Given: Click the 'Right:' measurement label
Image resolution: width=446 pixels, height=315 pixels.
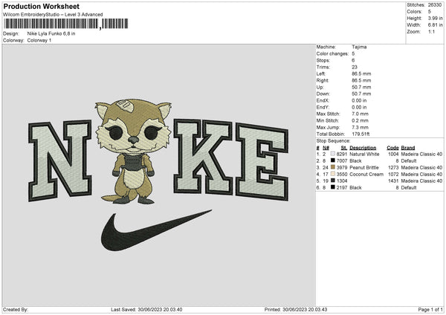Looking at the screenshot, I should (323, 80).
